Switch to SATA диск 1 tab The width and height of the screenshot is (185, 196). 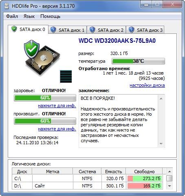point(67,30)
